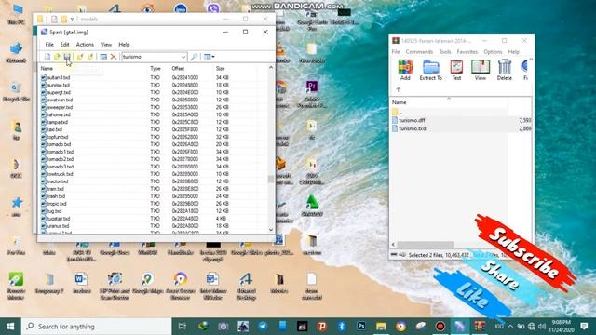Click inside the turismo search field
Screen dimensions: 596x335
pos(151,57)
